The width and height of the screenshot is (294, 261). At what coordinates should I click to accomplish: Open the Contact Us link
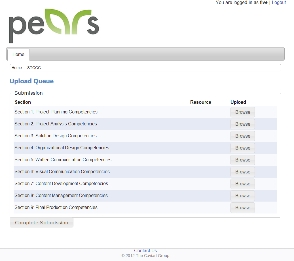coord(145,250)
